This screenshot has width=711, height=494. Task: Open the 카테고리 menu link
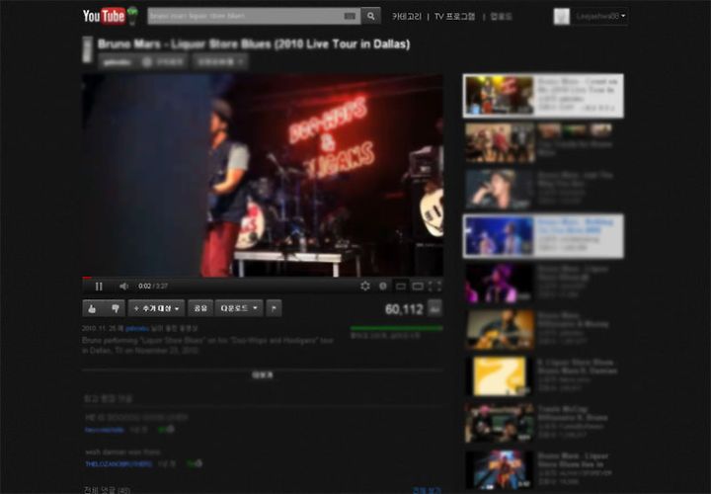click(407, 17)
